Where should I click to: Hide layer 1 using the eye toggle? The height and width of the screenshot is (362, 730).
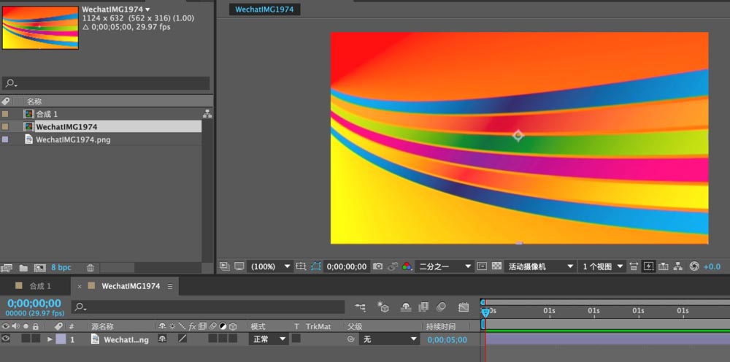6,339
